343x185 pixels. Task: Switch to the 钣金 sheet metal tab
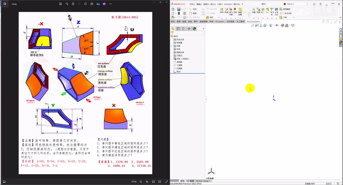point(190,21)
